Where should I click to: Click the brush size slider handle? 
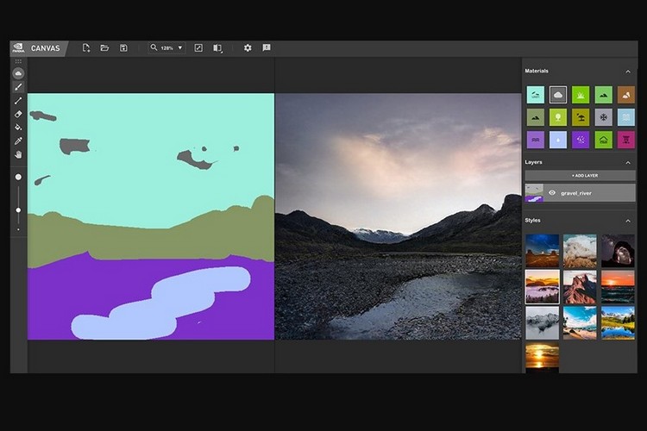(18, 210)
